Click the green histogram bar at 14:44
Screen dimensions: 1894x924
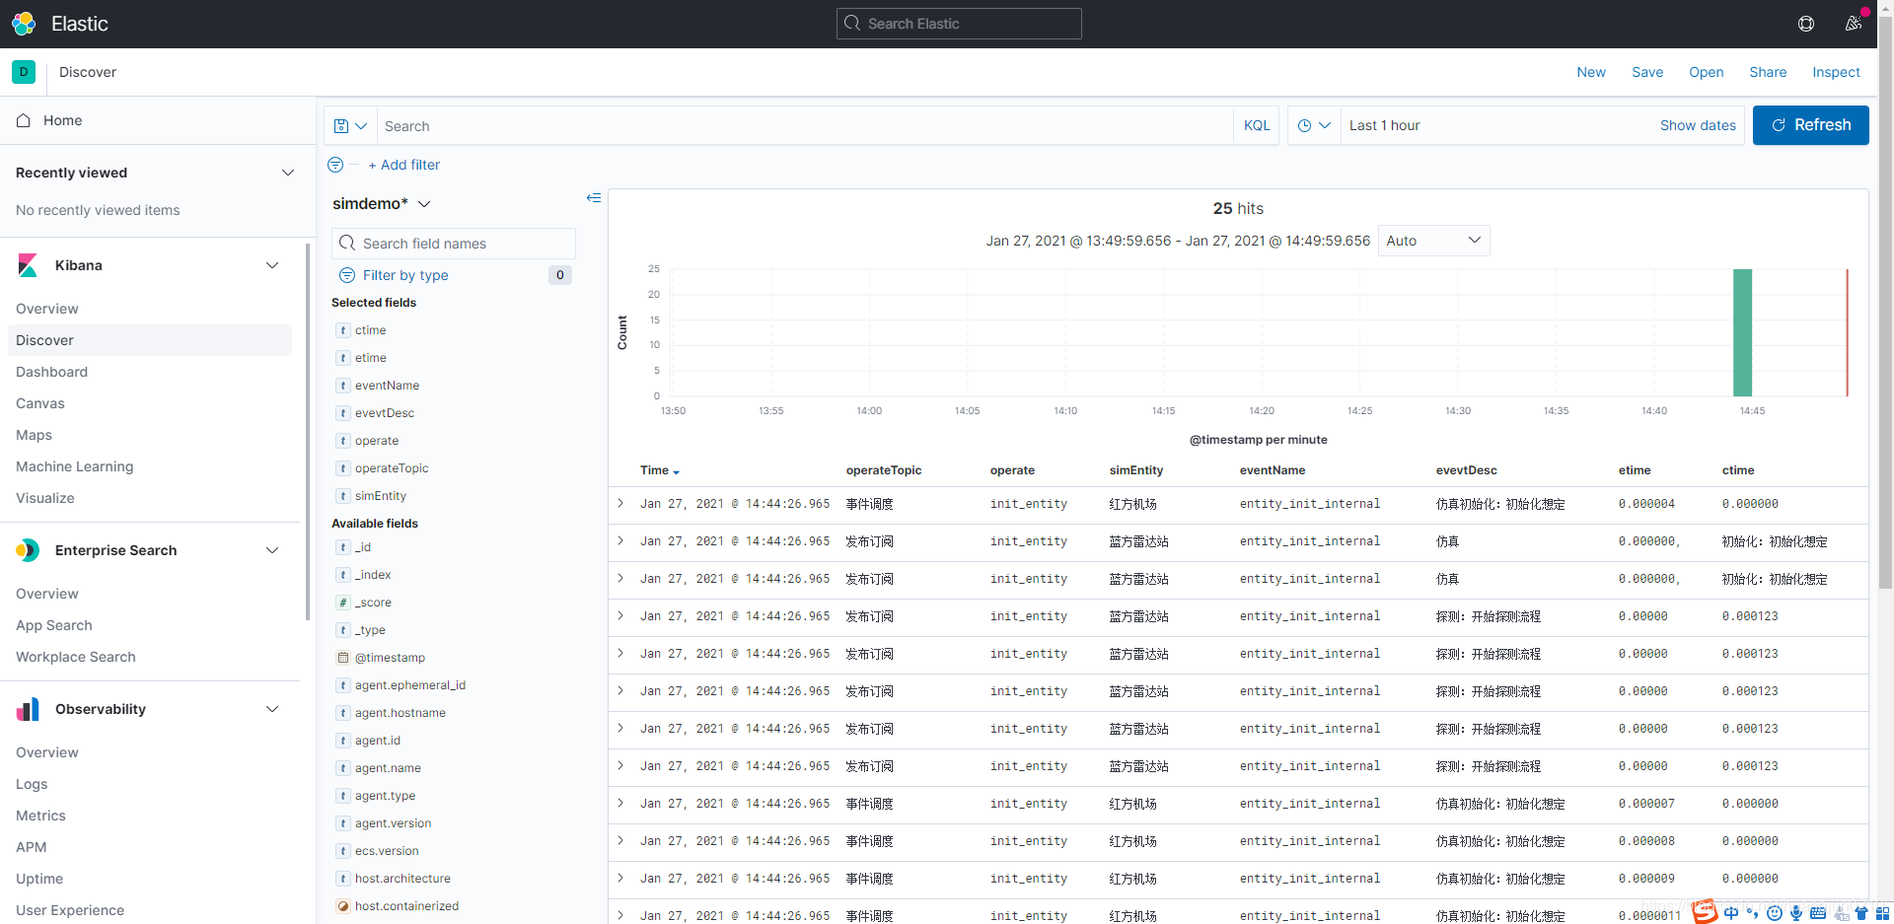coord(1743,332)
